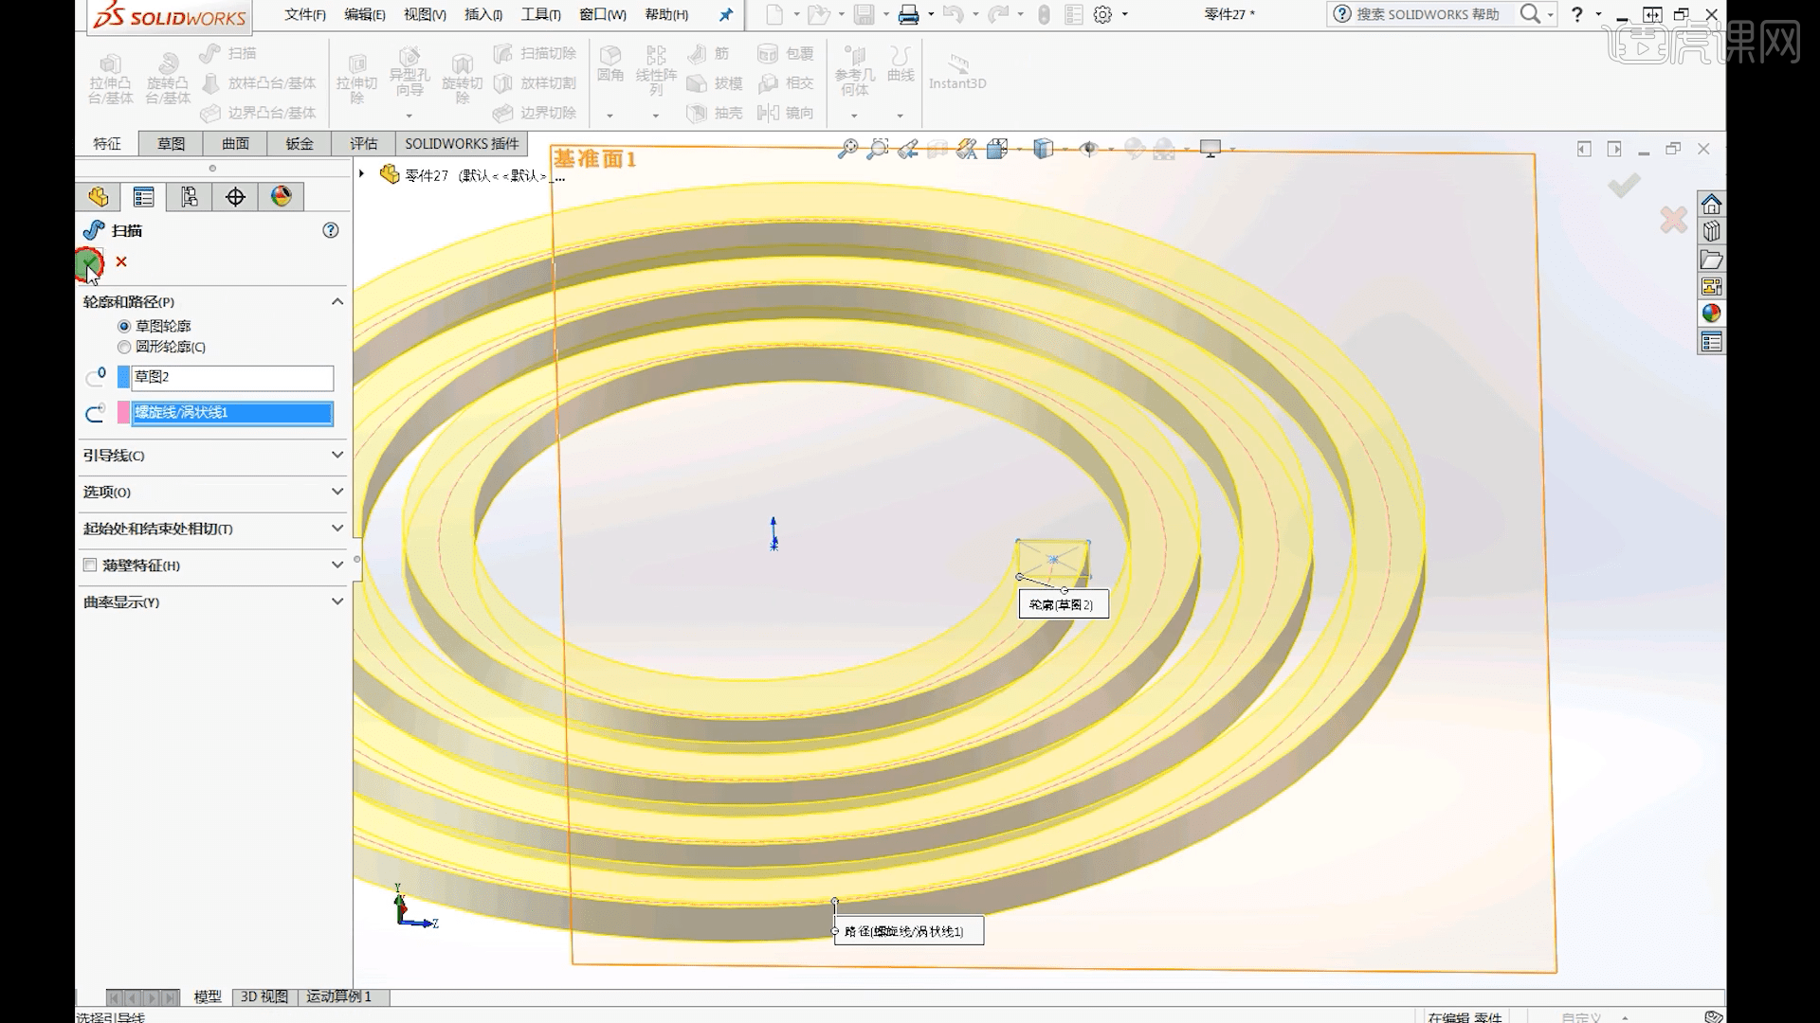
Task: Click the 螺旋线/涡状线1 path input field
Action: (230, 413)
